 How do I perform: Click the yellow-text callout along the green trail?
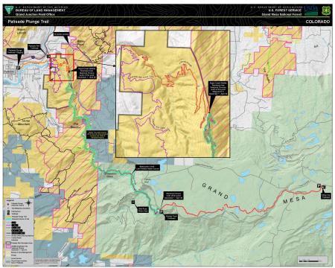pos(97,135)
